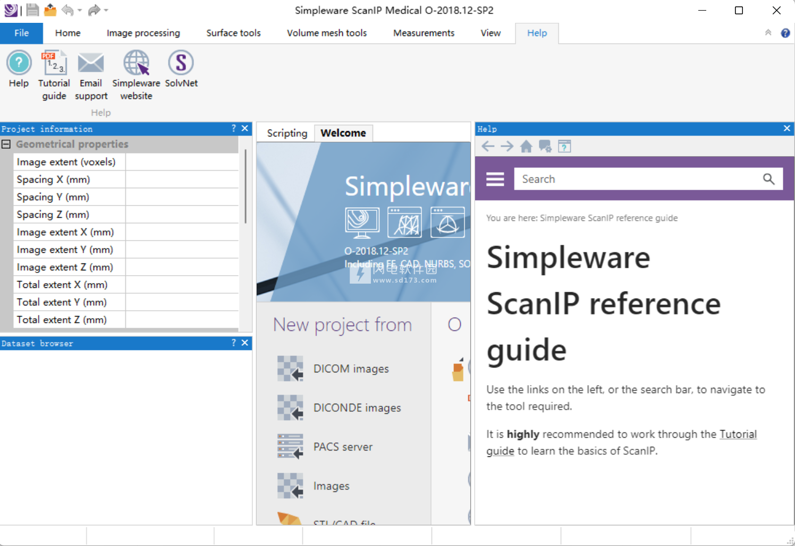Go to Help home page
This screenshot has width=795, height=546.
click(526, 146)
